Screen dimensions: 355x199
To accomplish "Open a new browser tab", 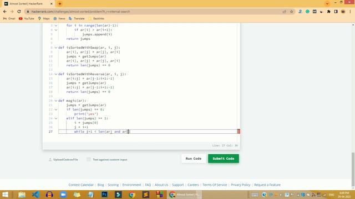I will tap(60, 4).
